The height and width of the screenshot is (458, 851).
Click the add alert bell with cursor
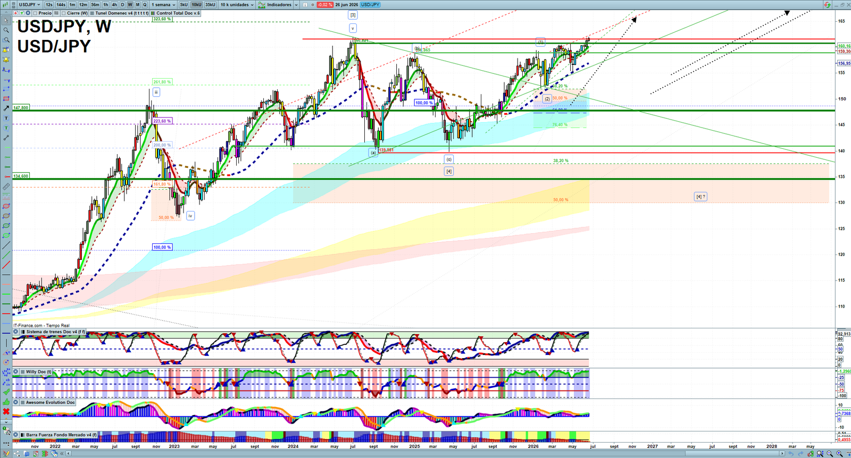[6, 49]
